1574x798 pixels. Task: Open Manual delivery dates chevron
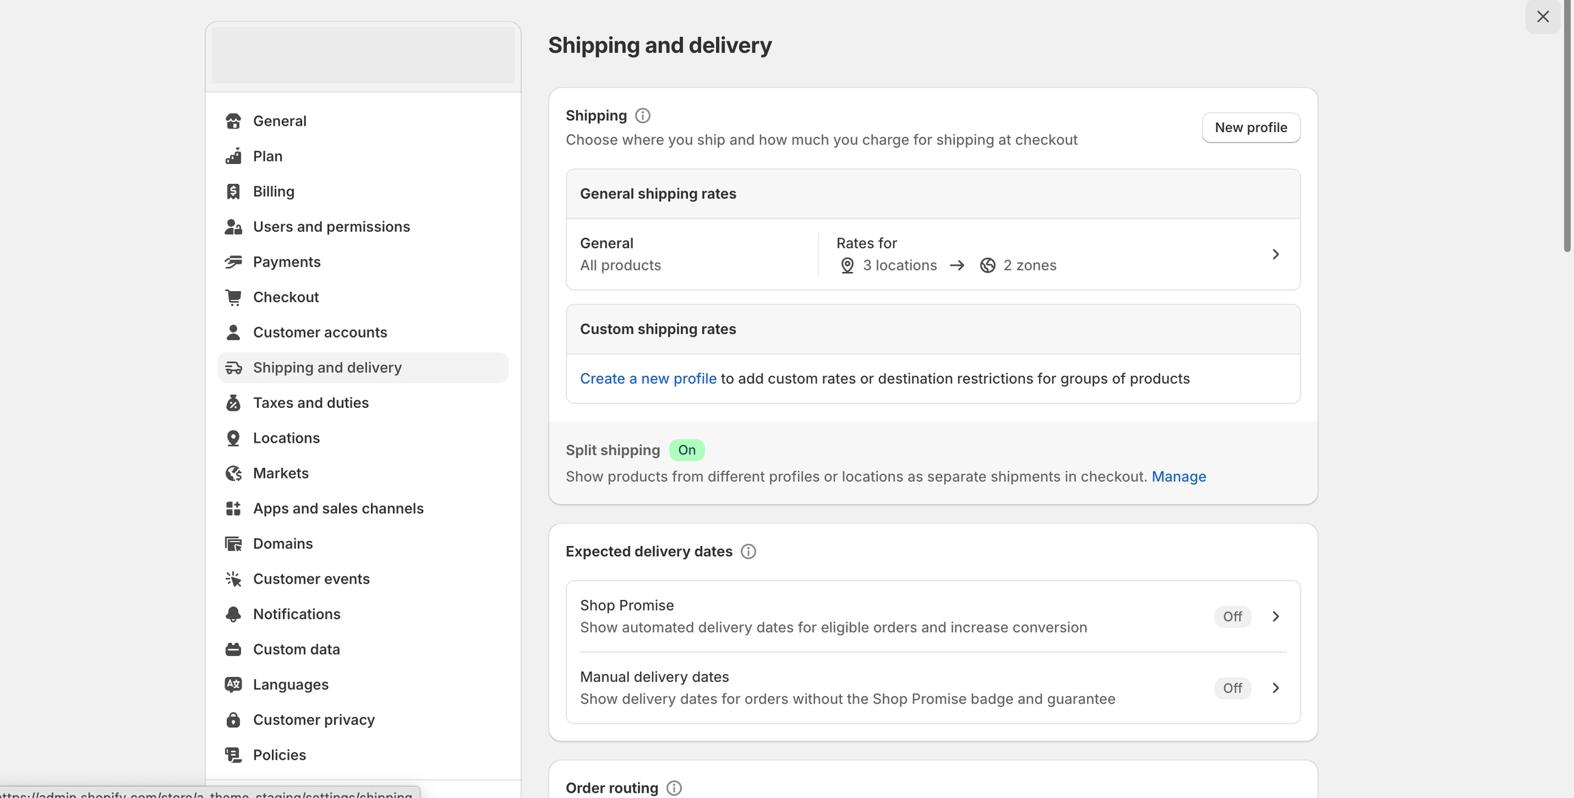point(1275,688)
